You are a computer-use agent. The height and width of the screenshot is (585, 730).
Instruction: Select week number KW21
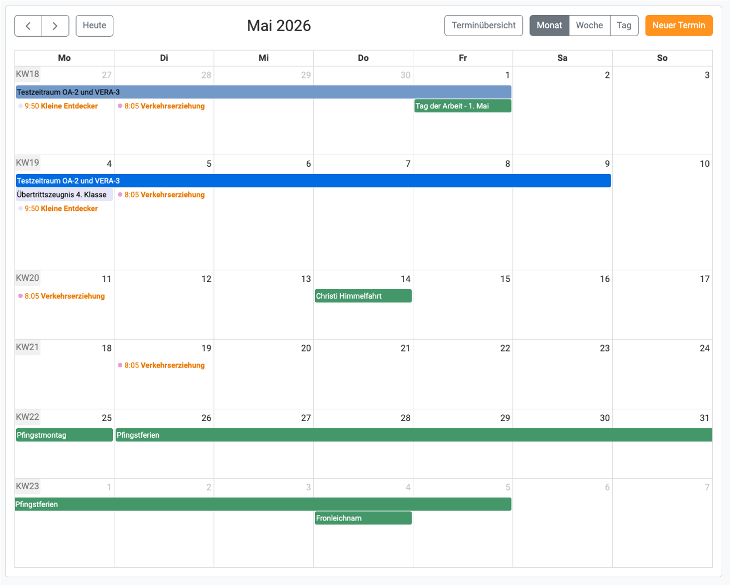click(27, 348)
